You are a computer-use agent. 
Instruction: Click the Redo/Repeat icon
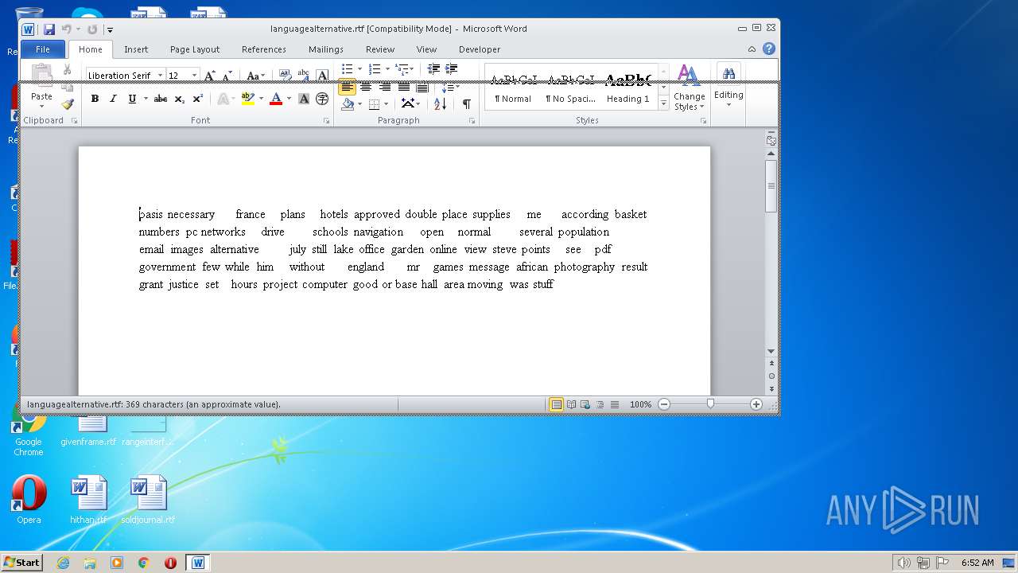(x=92, y=29)
